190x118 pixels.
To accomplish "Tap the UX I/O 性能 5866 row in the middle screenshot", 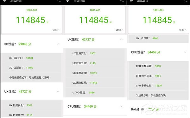I will tap(95, 92).
